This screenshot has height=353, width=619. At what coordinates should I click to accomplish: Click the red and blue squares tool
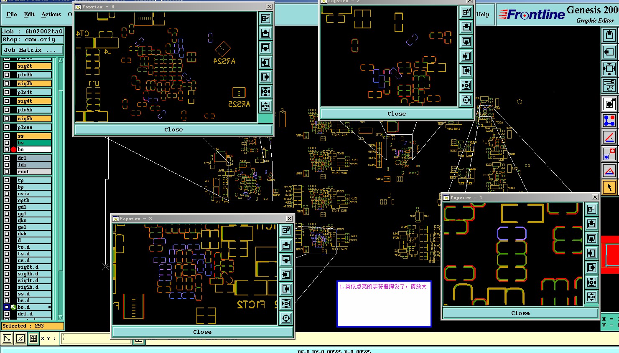[x=609, y=154]
